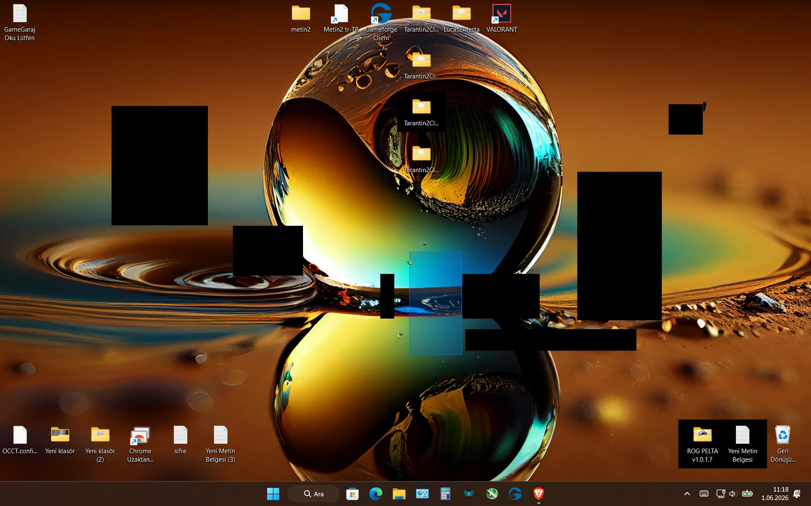
Task: Select the Metin2 tr-TR shortcut
Action: pyautogui.click(x=341, y=18)
